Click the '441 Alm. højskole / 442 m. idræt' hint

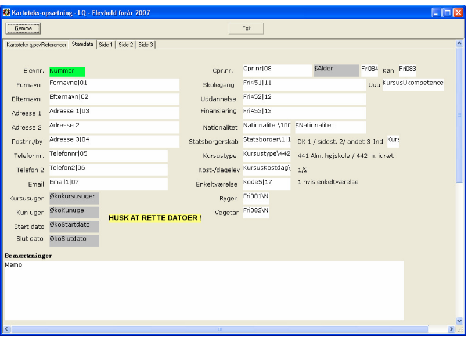click(345, 156)
